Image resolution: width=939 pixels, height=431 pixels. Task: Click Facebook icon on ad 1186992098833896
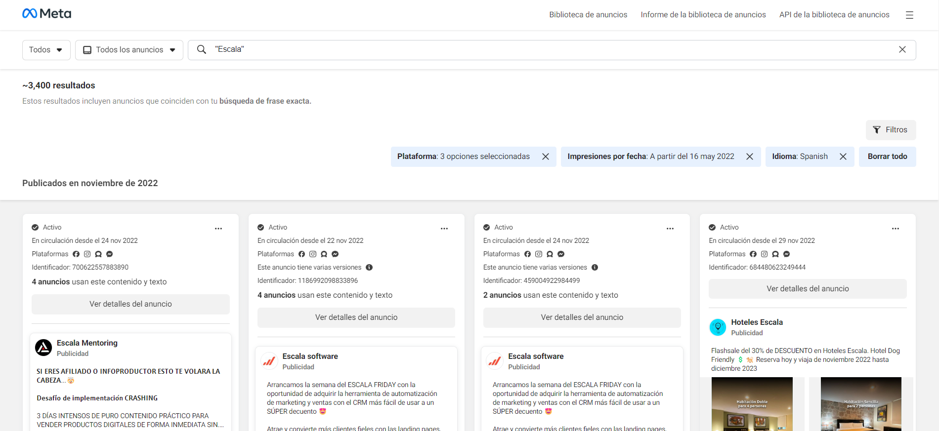click(x=302, y=254)
